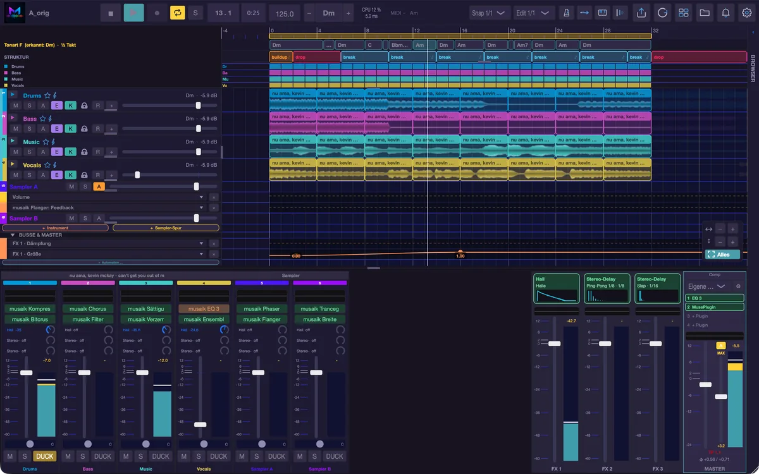The width and height of the screenshot is (759, 474).
Task: Open the musaik Phaser plugin slot
Action: (x=262, y=309)
